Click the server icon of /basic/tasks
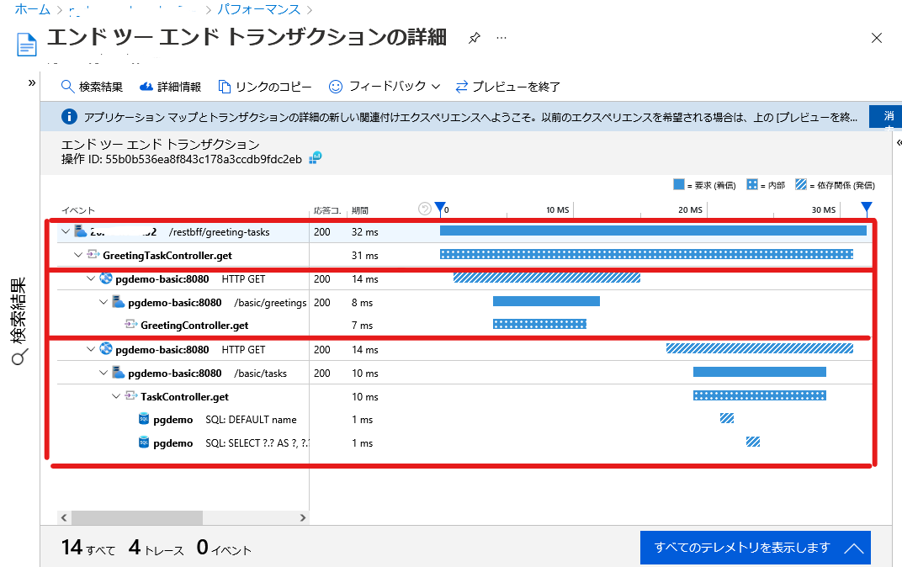 pos(119,372)
